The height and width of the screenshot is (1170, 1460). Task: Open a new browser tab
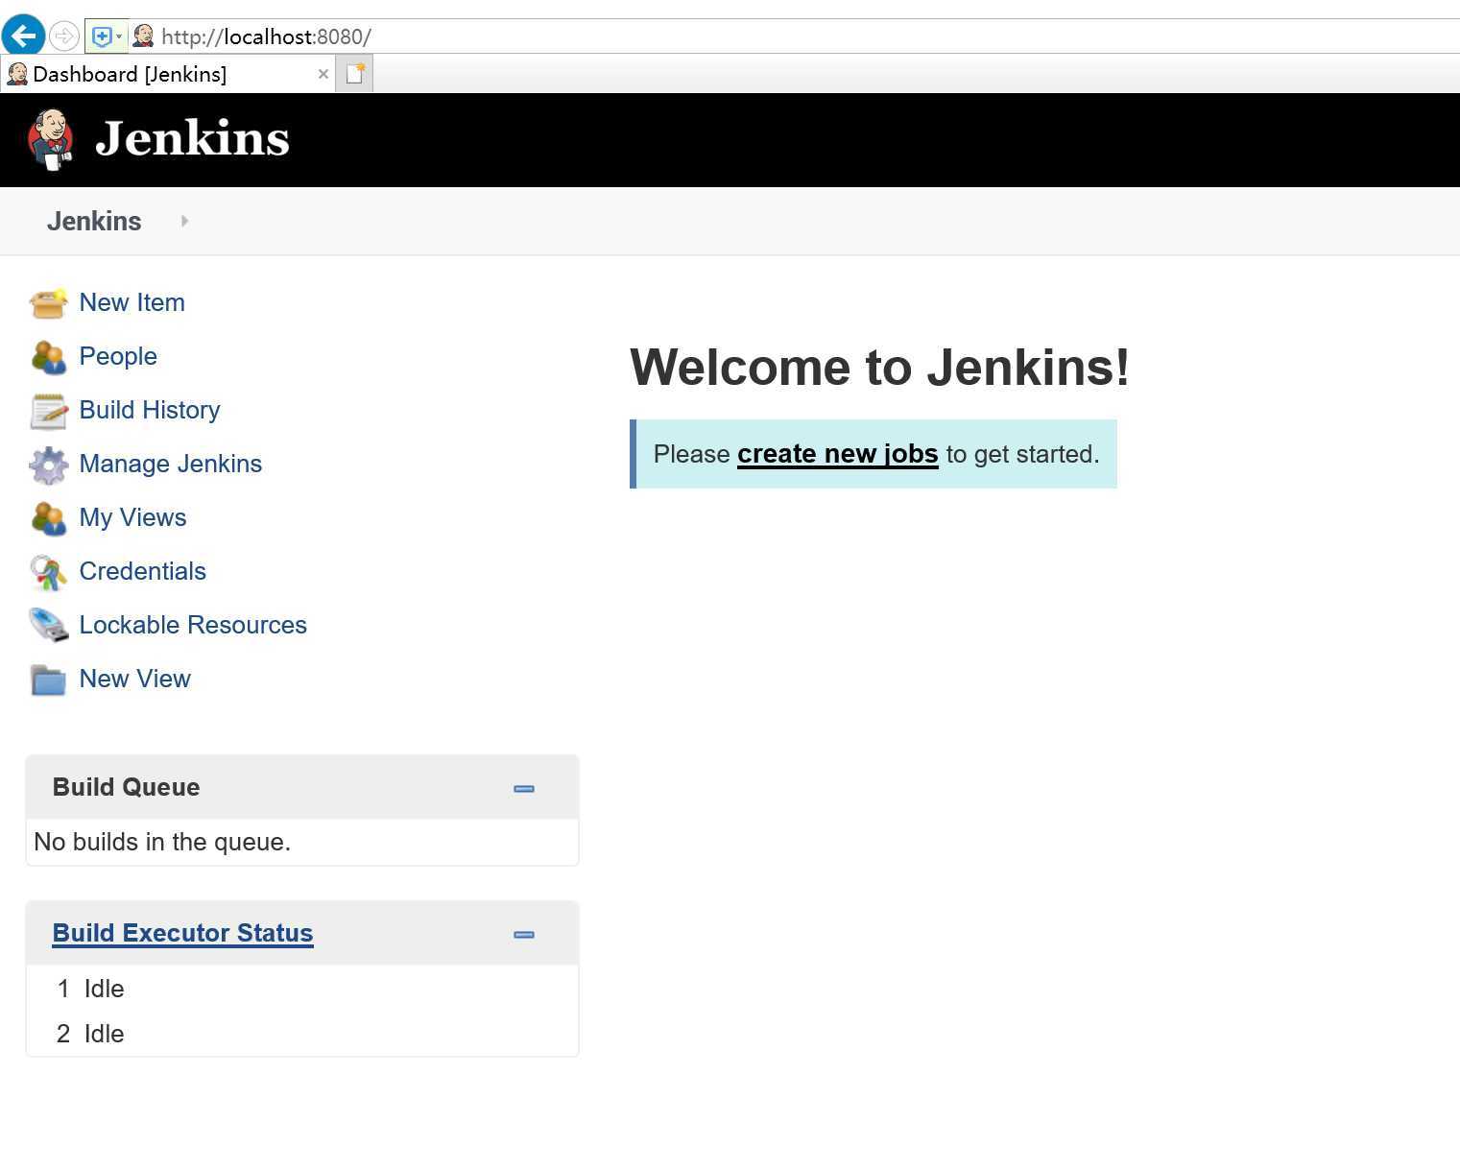[354, 74]
